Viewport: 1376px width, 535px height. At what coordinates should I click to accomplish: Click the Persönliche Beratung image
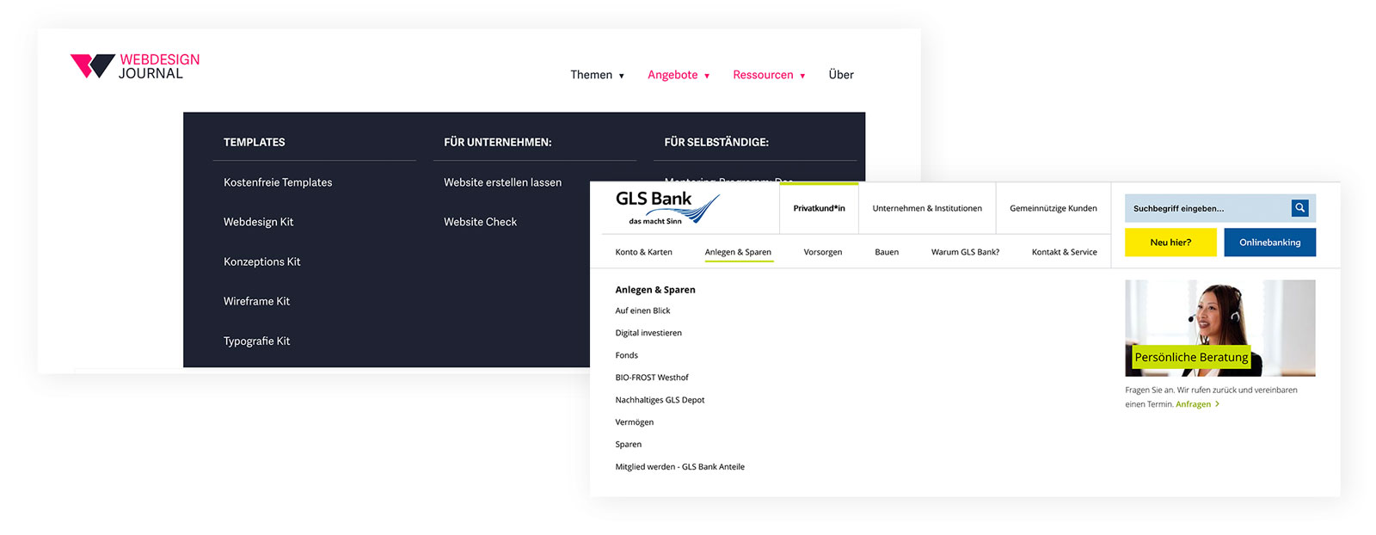(x=1219, y=328)
